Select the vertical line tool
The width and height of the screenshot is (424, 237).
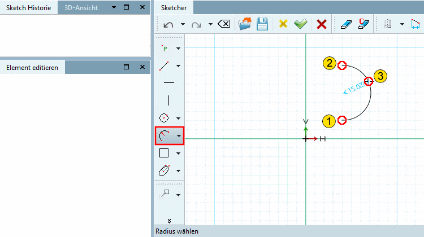click(x=168, y=100)
